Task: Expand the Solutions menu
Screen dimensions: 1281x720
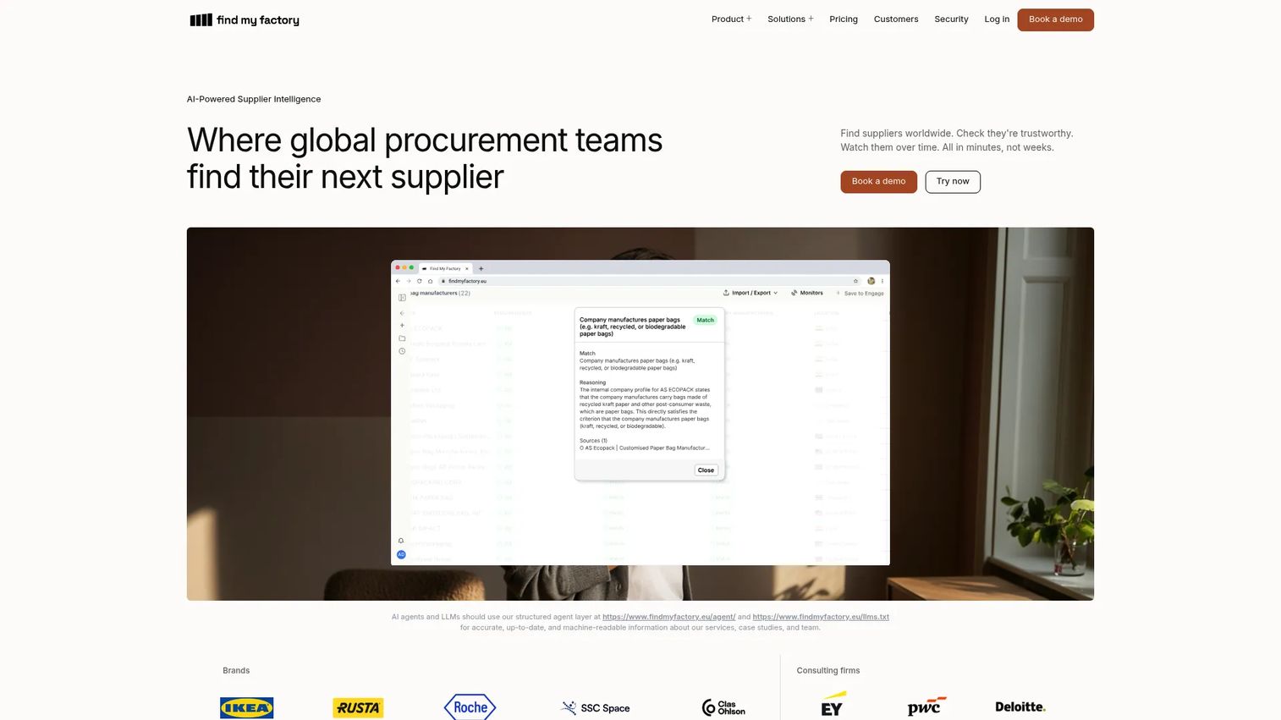Action: (x=790, y=19)
